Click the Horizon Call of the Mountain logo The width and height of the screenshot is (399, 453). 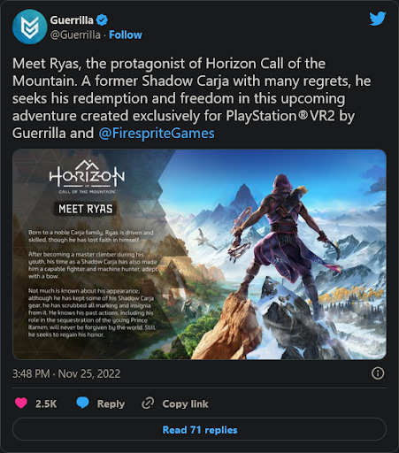tap(87, 176)
